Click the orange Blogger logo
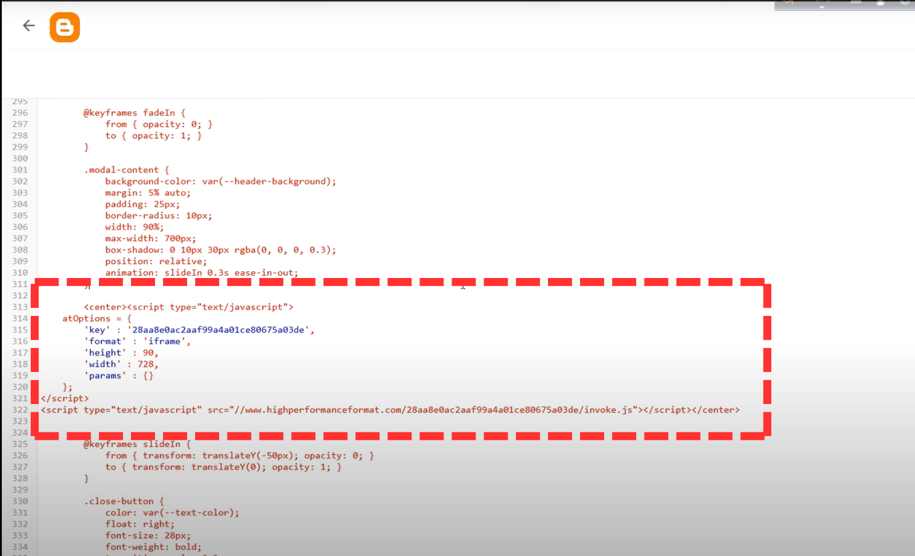Screen dimensions: 915x556 65,28
